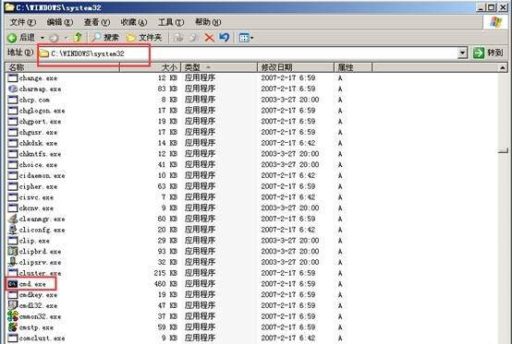Click the 460 KB size of cmd.exe
Image resolution: width=512 pixels, height=344 pixels.
[165, 284]
